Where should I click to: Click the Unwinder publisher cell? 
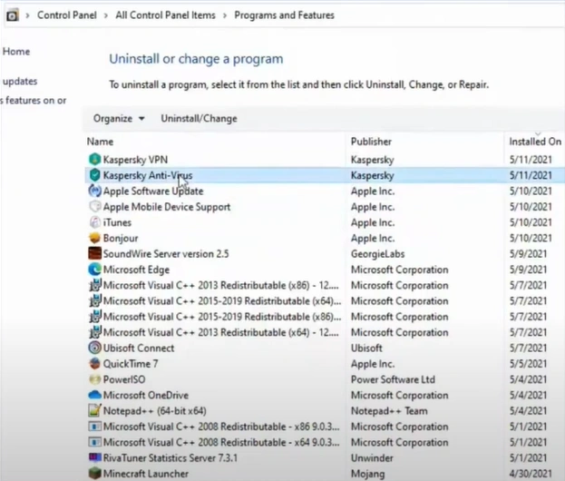[372, 458]
